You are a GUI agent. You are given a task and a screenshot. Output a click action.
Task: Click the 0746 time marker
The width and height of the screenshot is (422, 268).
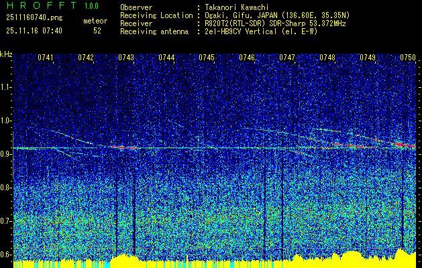click(x=247, y=58)
